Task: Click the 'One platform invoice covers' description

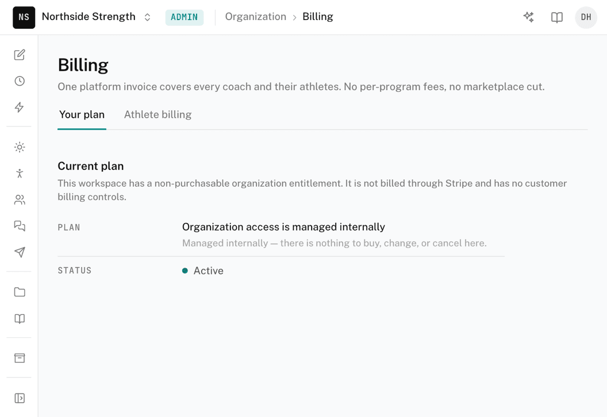Action: (x=301, y=87)
